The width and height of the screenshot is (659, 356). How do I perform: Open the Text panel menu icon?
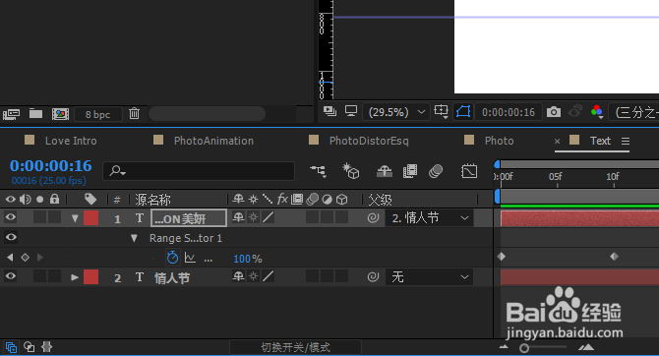coord(626,142)
